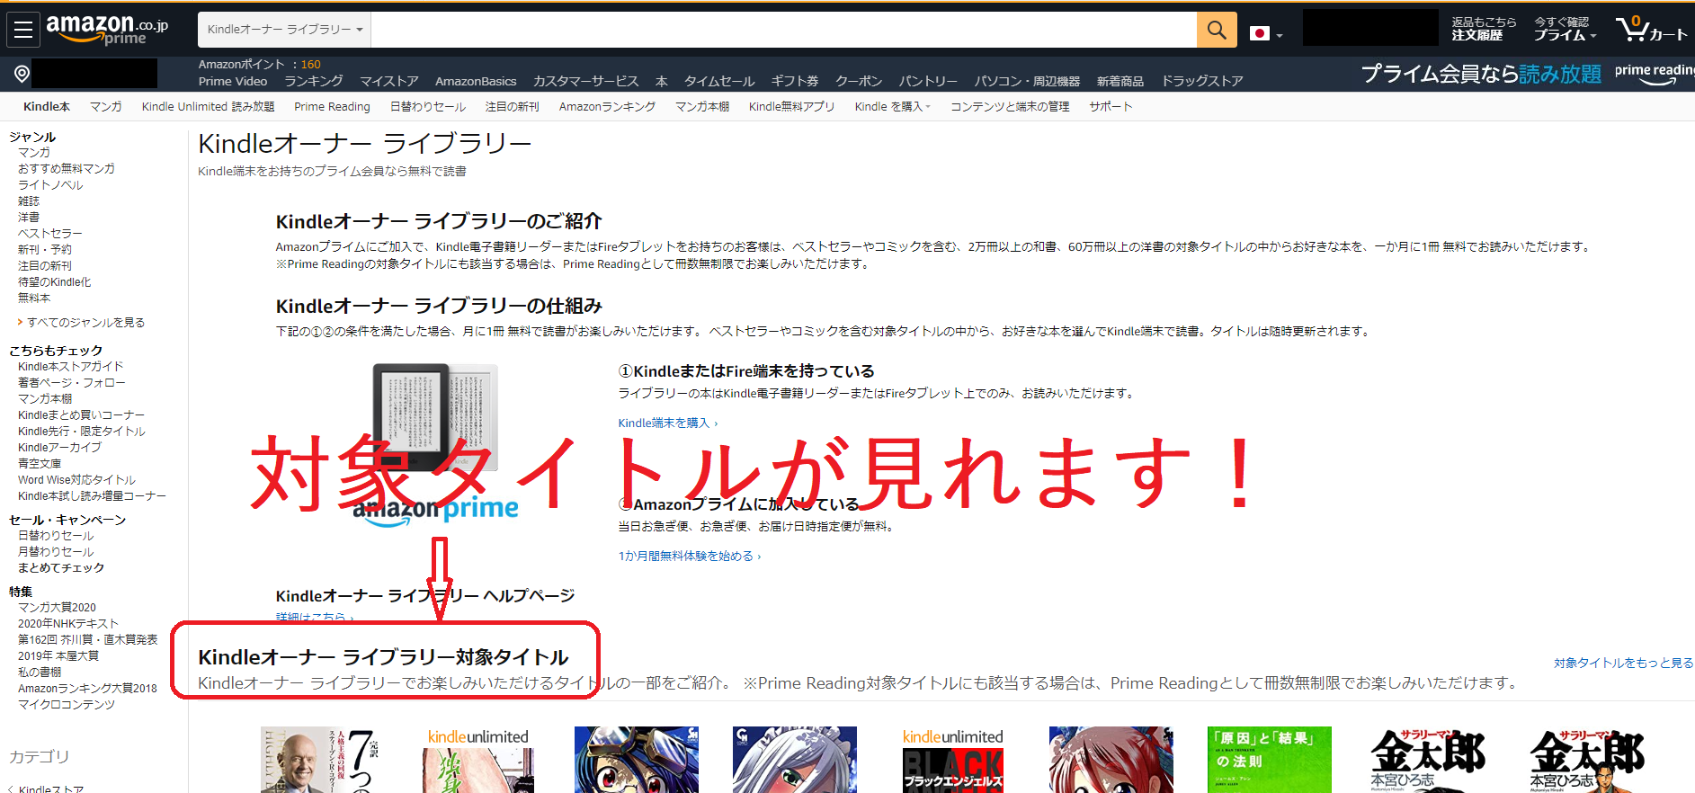Open 青空文庫 sidebar link

tap(40, 464)
